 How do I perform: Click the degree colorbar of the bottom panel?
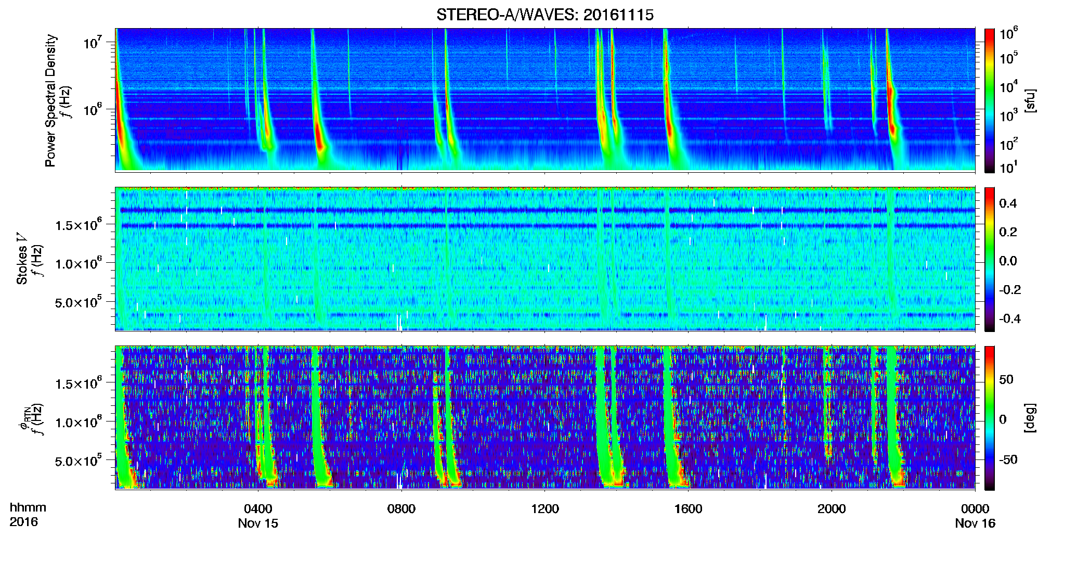(x=990, y=418)
